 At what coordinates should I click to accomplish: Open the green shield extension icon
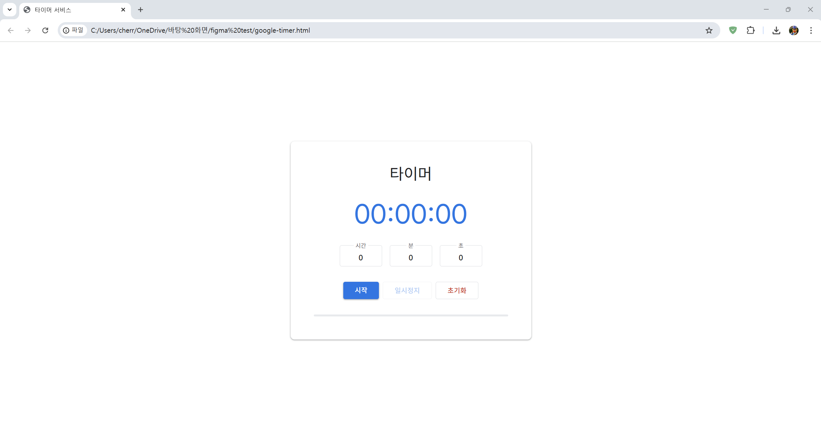click(733, 30)
